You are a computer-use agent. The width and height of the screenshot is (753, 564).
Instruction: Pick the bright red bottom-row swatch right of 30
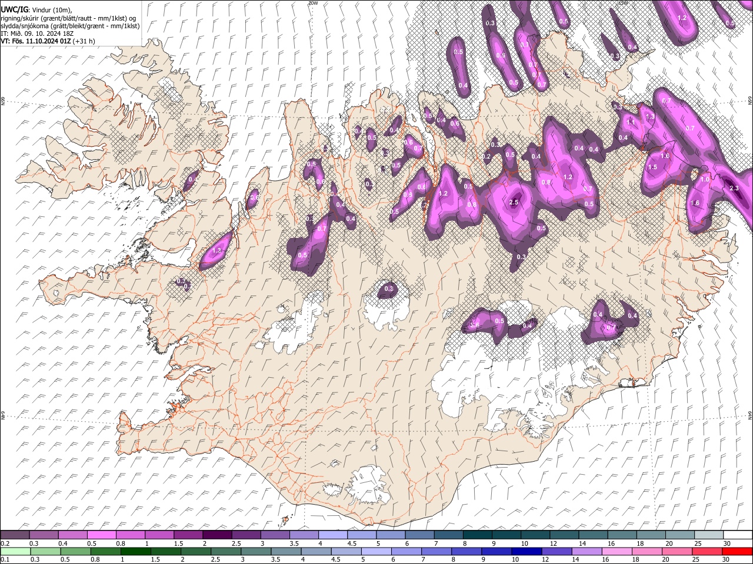click(x=737, y=551)
